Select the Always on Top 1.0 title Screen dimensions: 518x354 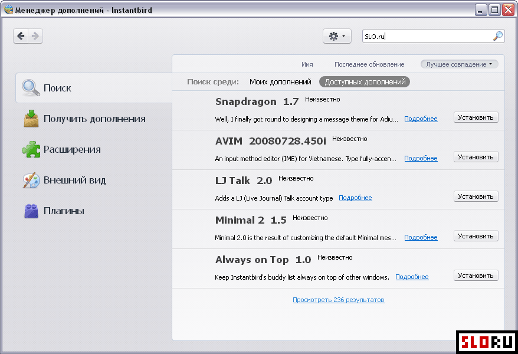pos(263,260)
